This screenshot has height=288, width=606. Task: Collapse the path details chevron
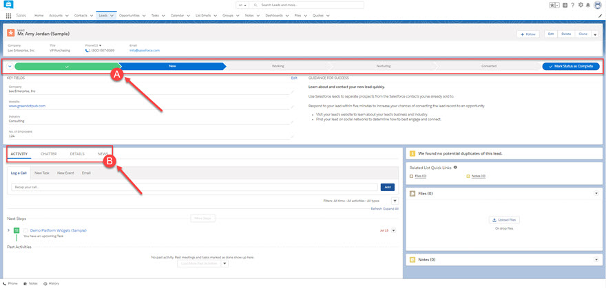click(10, 67)
